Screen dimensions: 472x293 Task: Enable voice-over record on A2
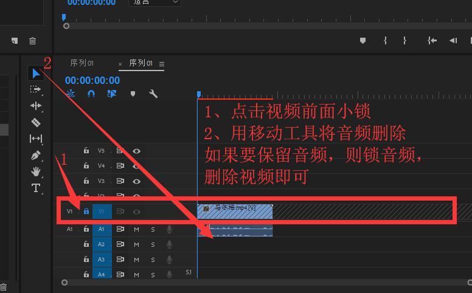pyautogui.click(x=170, y=244)
